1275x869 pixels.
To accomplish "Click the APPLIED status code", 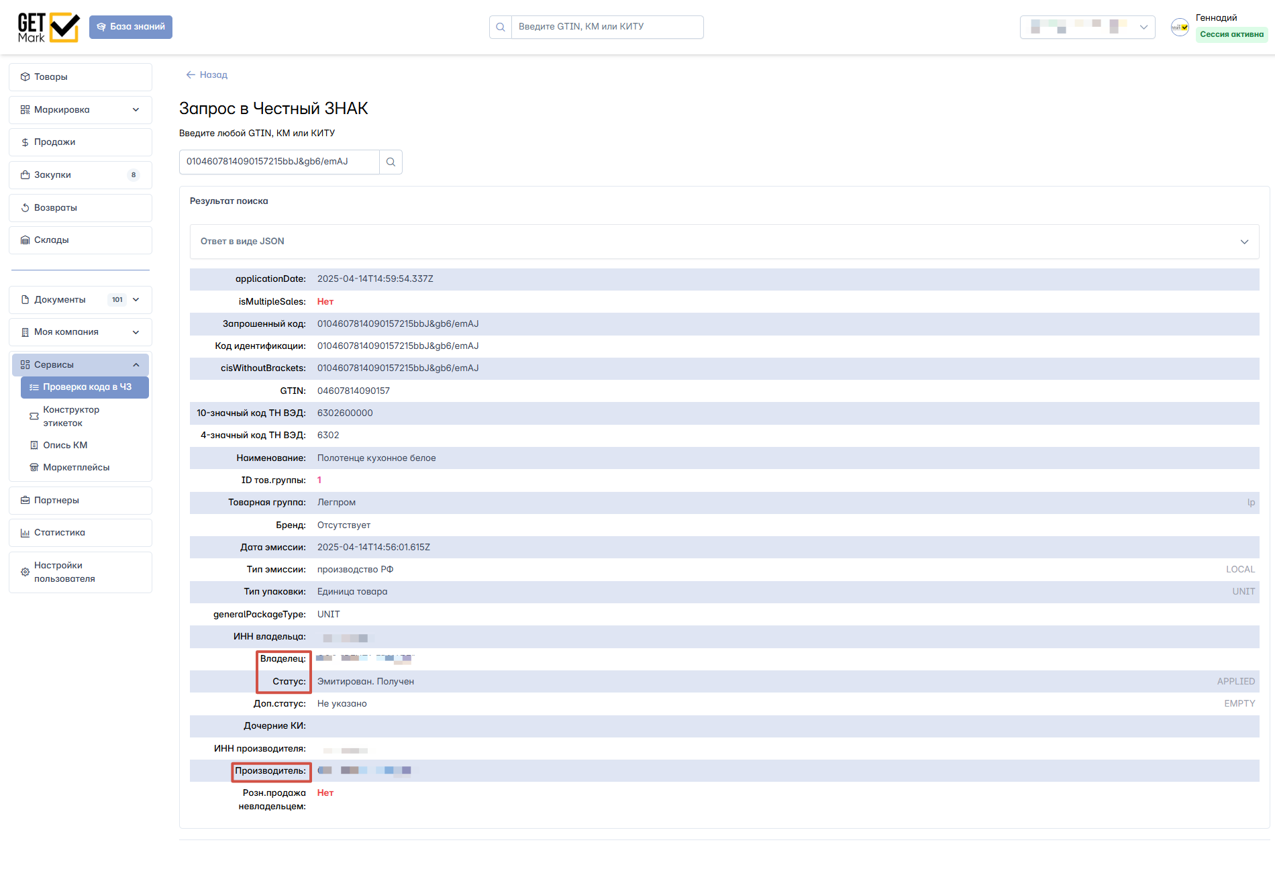I will [1236, 682].
